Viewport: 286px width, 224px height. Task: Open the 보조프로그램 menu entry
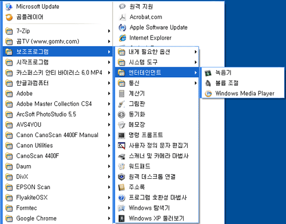[x=58, y=51]
